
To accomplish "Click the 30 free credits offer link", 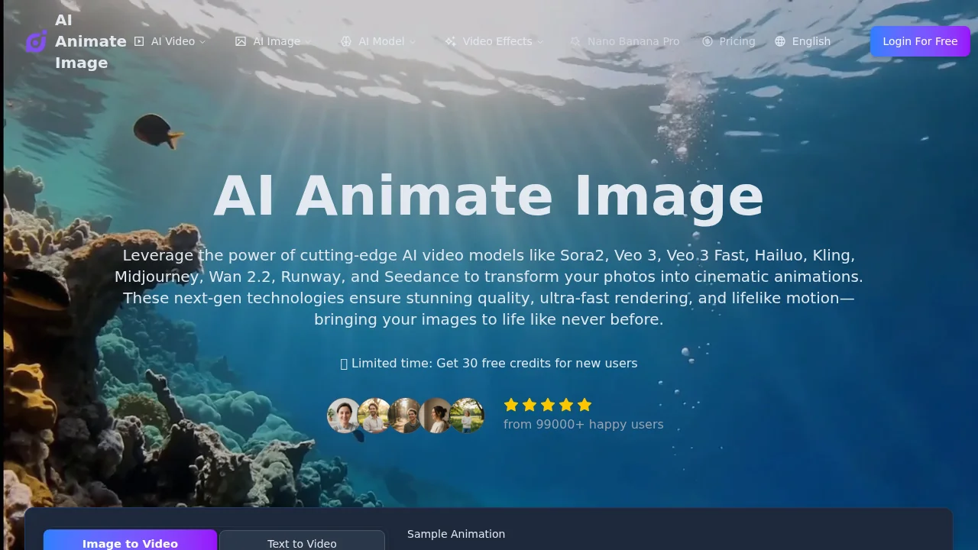I will 489,363.
